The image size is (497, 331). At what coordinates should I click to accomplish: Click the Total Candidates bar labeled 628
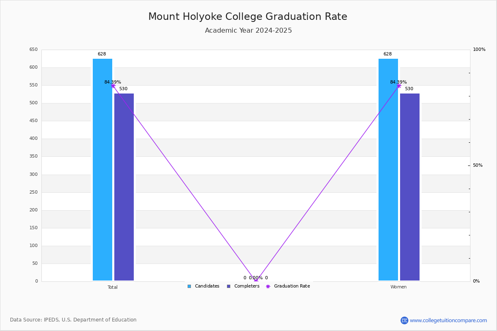102,170
